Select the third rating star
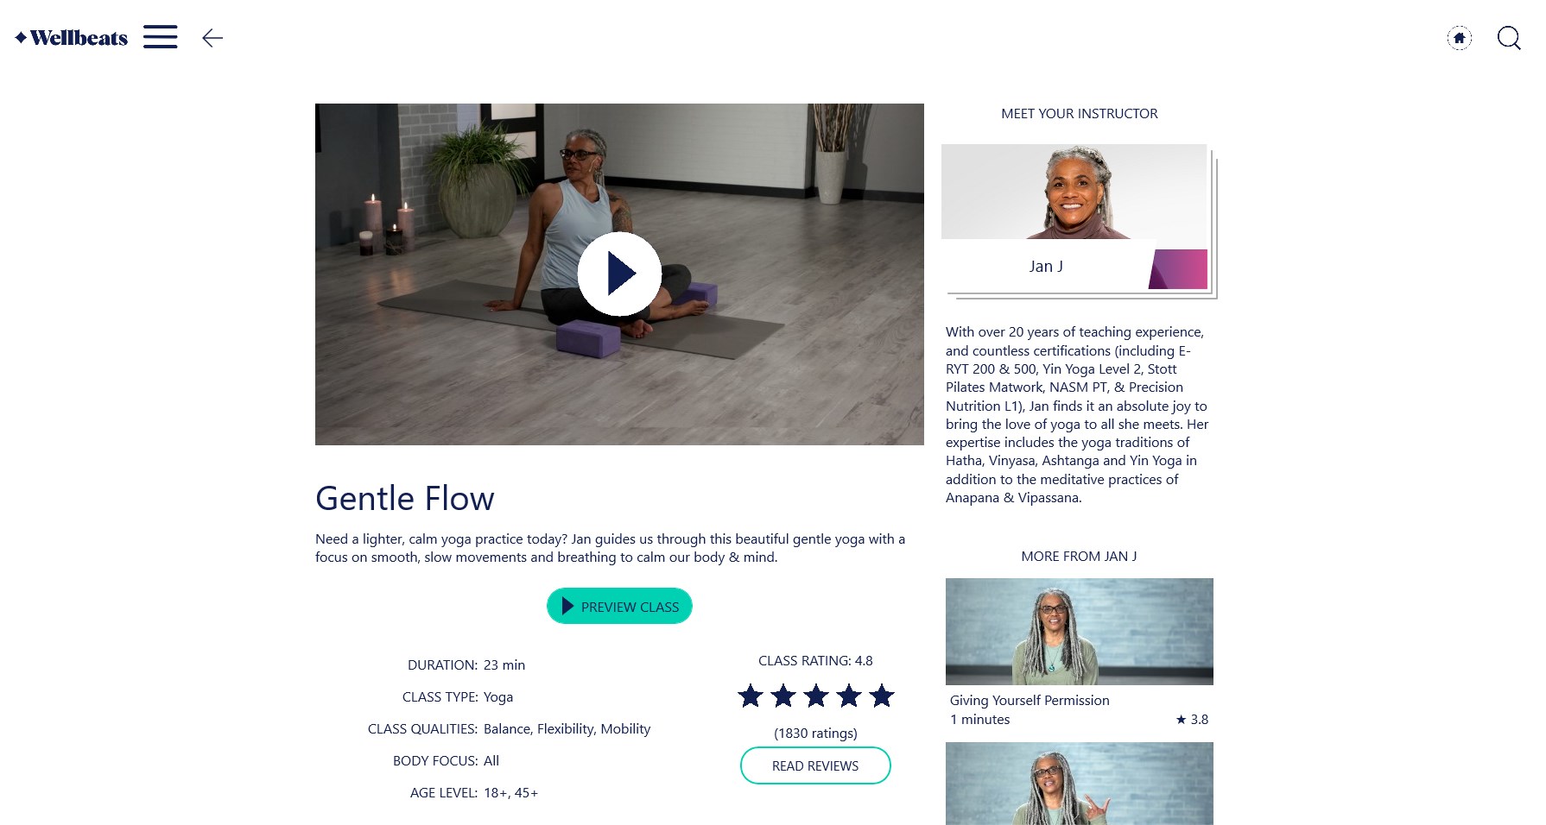Image resolution: width=1546 pixels, height=825 pixels. click(x=816, y=696)
